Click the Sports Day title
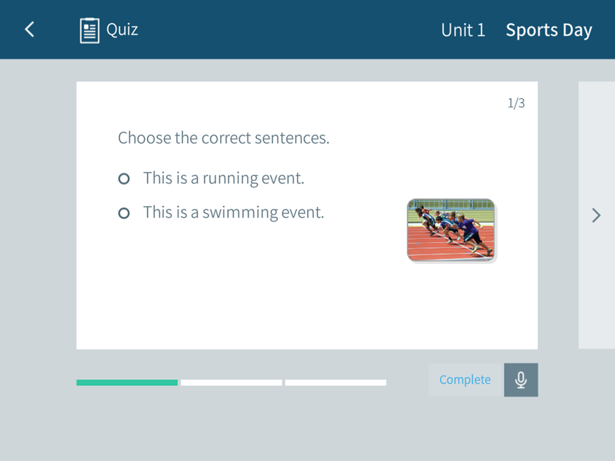The width and height of the screenshot is (615, 461). (x=549, y=31)
